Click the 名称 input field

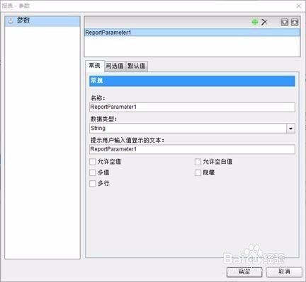tap(192, 107)
